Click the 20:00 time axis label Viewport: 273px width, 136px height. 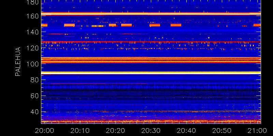(45, 131)
